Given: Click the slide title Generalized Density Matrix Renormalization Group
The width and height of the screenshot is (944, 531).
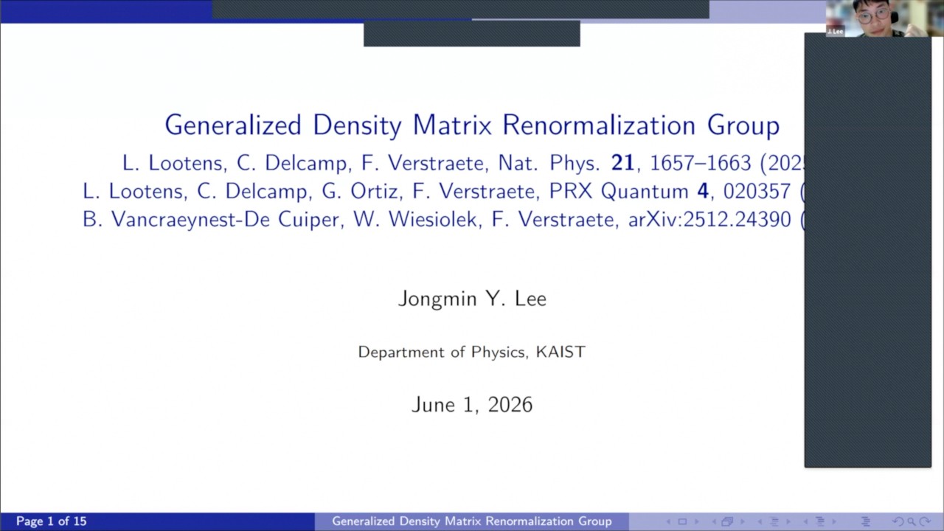Looking at the screenshot, I should pyautogui.click(x=472, y=125).
